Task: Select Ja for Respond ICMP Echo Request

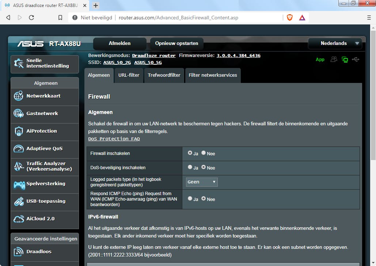Action: [190, 198]
